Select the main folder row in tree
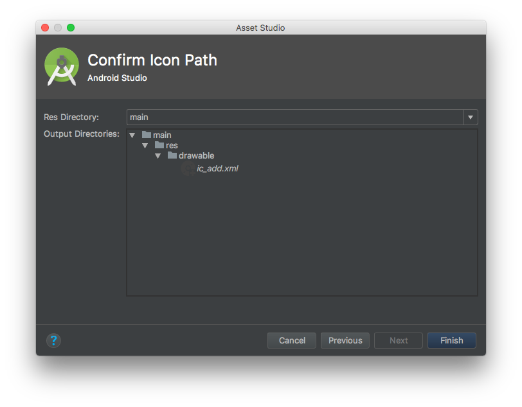 pos(156,135)
